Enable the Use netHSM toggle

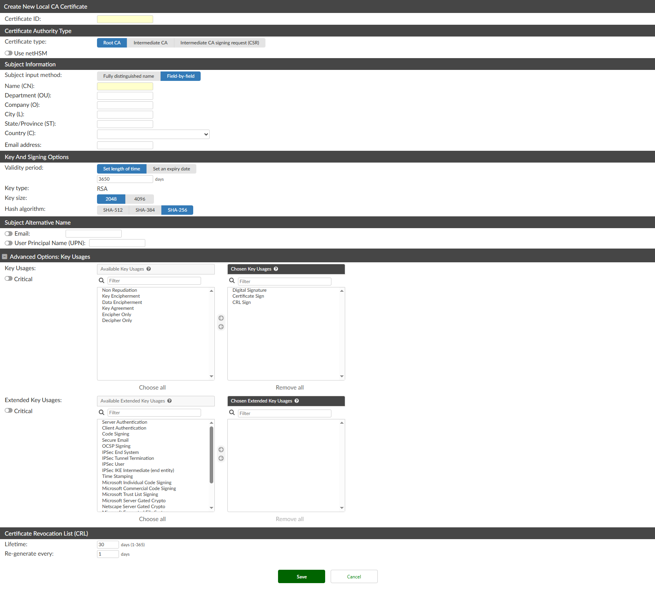click(8, 53)
